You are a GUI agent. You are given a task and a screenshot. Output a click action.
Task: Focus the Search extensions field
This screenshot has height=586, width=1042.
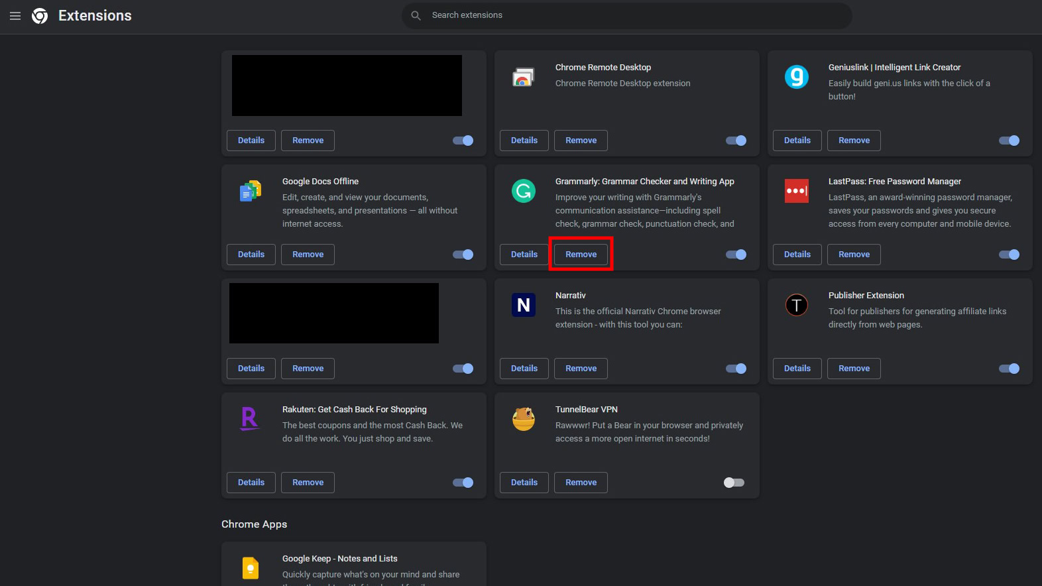tap(627, 15)
